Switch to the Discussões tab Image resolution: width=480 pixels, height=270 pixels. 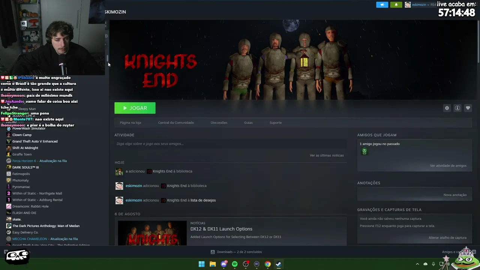coord(219,123)
